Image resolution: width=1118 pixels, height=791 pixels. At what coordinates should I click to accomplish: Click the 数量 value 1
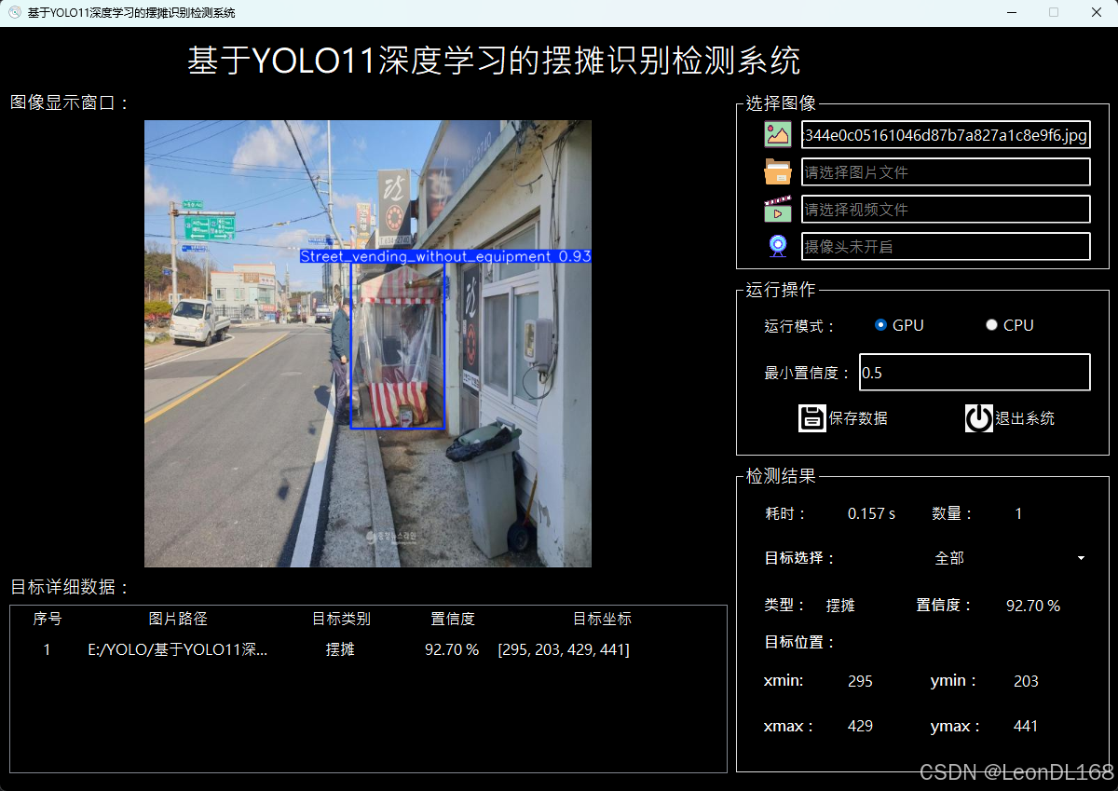tap(1018, 513)
